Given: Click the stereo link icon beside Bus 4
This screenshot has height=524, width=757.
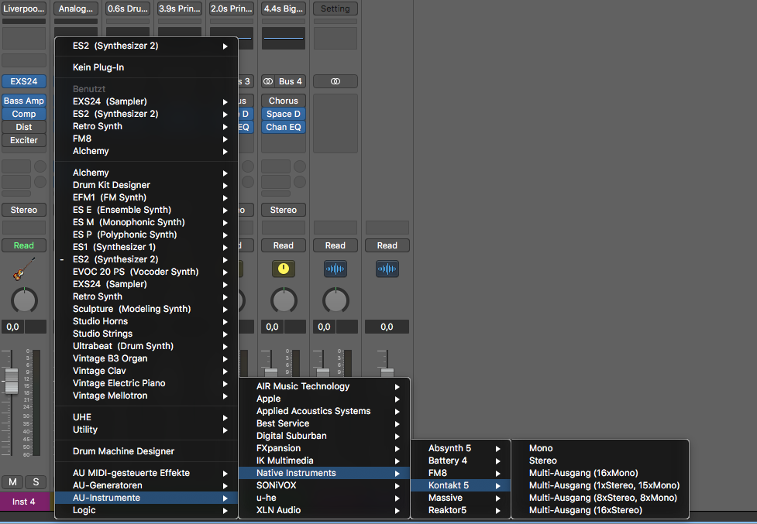Looking at the screenshot, I should click(x=268, y=81).
